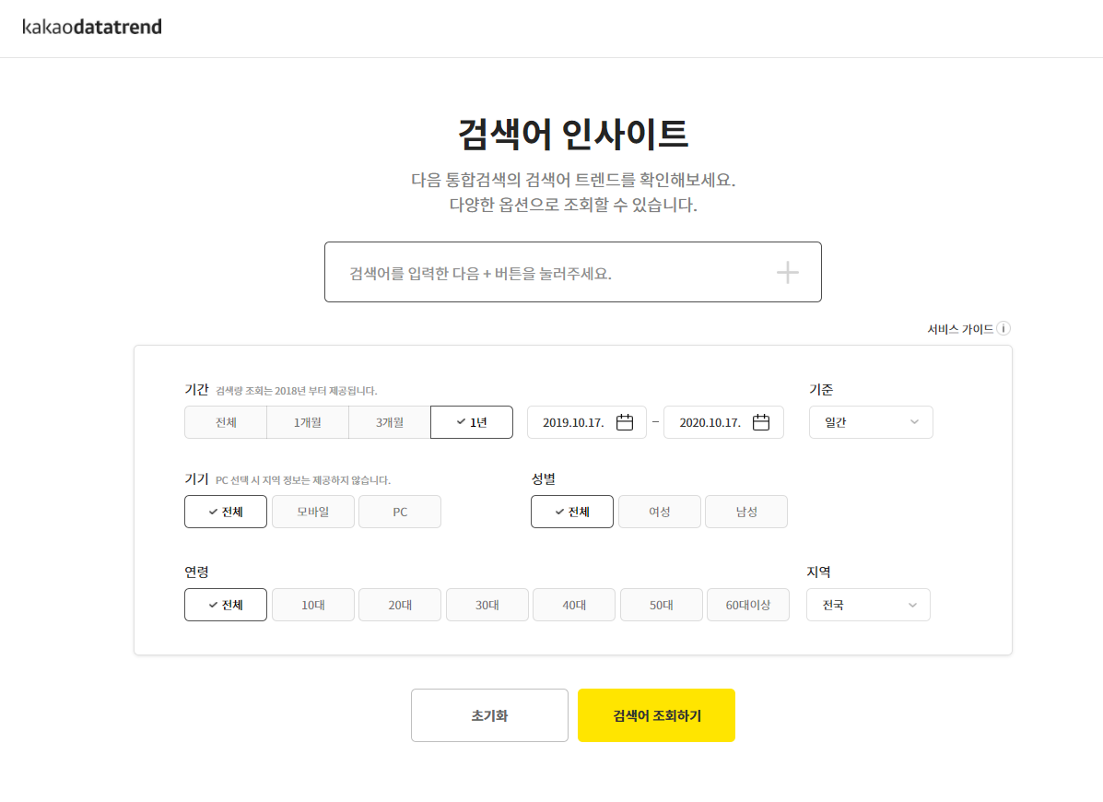Click the plus icon to add a keyword
Image resolution: width=1103 pixels, height=802 pixels.
[788, 271]
